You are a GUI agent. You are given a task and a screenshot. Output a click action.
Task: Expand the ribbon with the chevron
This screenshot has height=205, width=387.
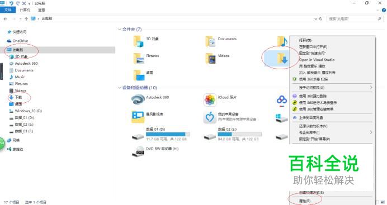click(x=377, y=11)
